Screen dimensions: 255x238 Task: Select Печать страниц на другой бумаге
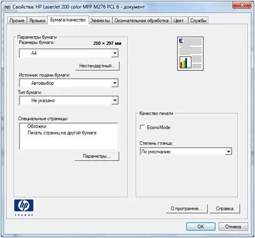[62, 133]
